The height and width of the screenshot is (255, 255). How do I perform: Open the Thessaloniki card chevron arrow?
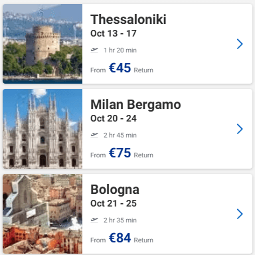coord(240,44)
